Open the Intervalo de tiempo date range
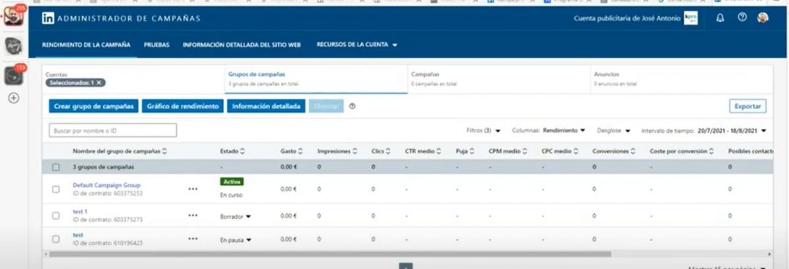The width and height of the screenshot is (789, 269). click(x=704, y=130)
